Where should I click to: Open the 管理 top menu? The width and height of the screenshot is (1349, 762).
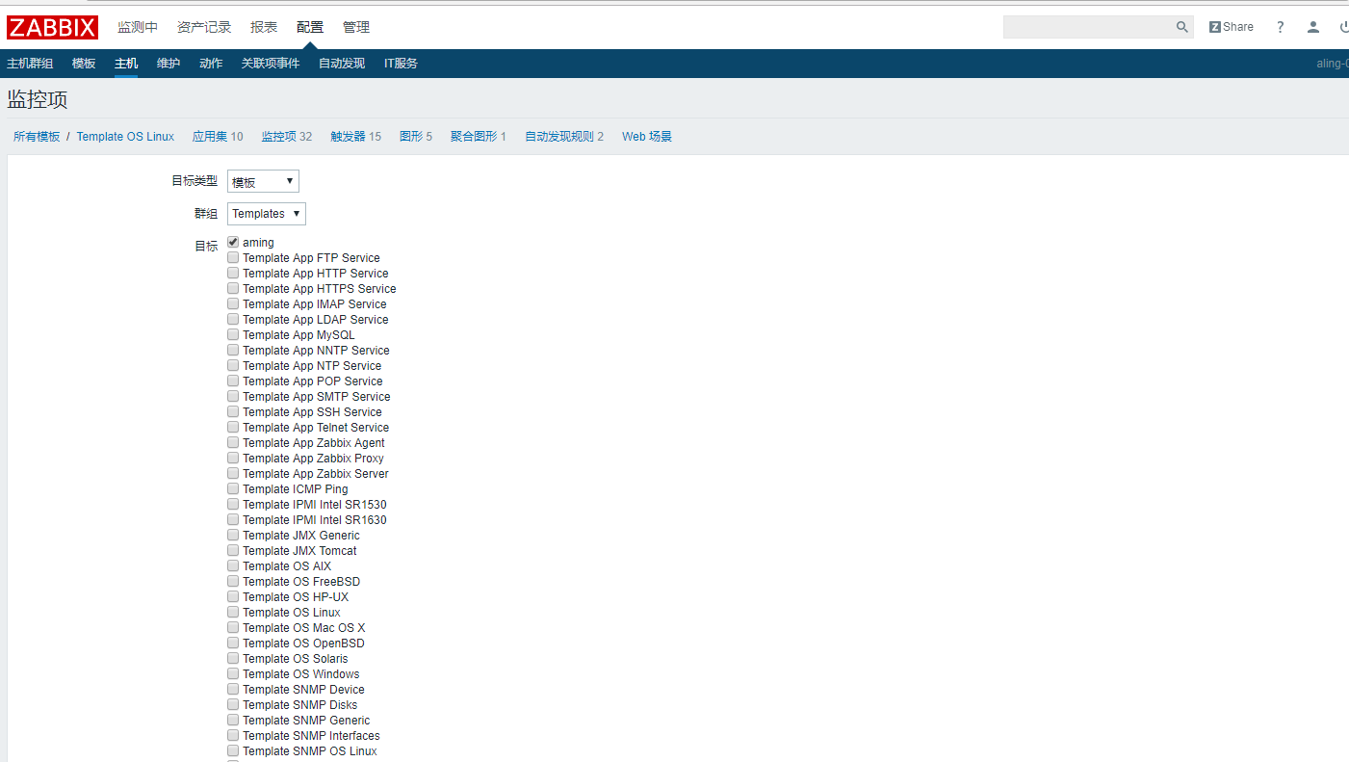click(356, 27)
